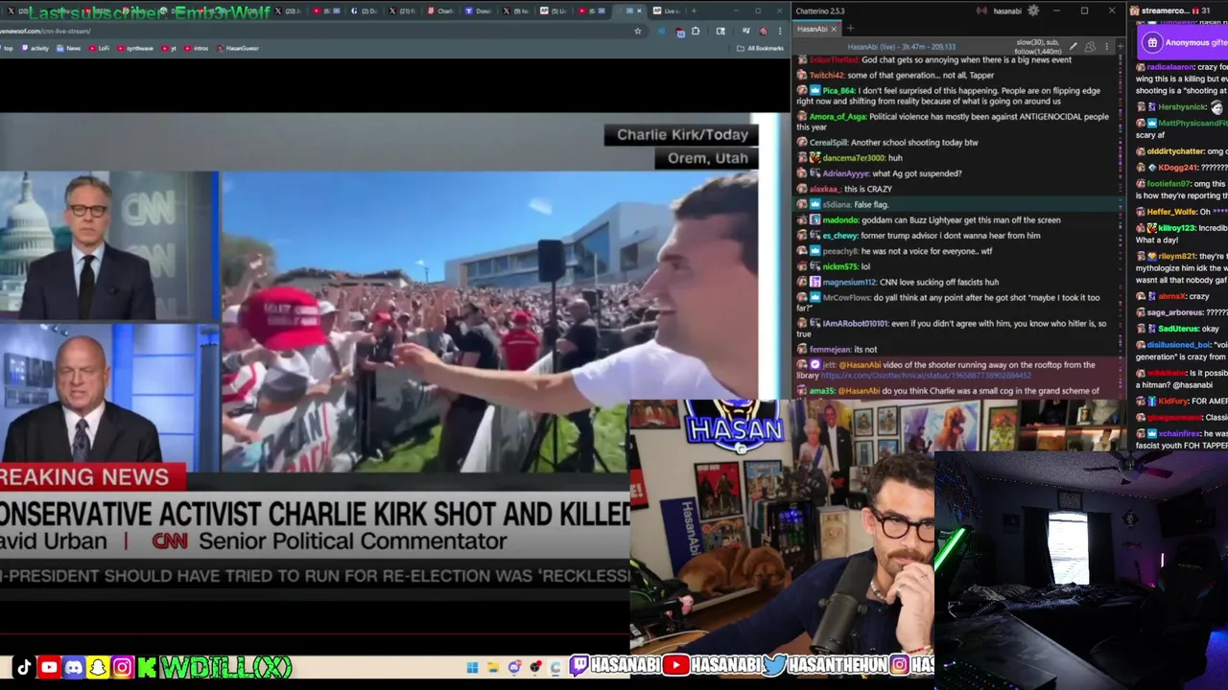Expand the All Bookmarks folder
The width and height of the screenshot is (1228, 690).
coord(761,48)
